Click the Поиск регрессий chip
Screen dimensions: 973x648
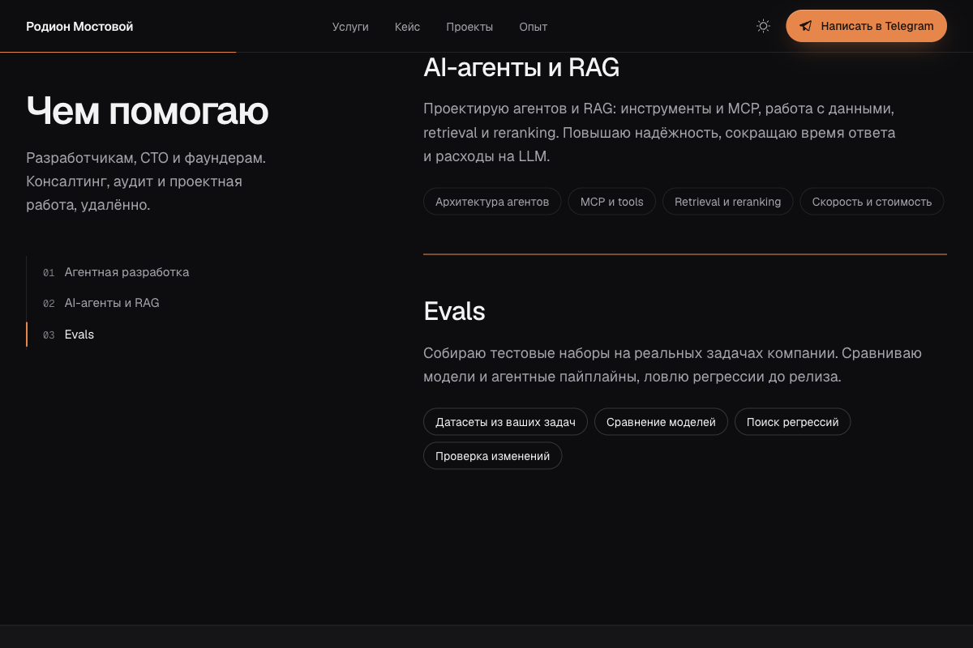click(792, 422)
